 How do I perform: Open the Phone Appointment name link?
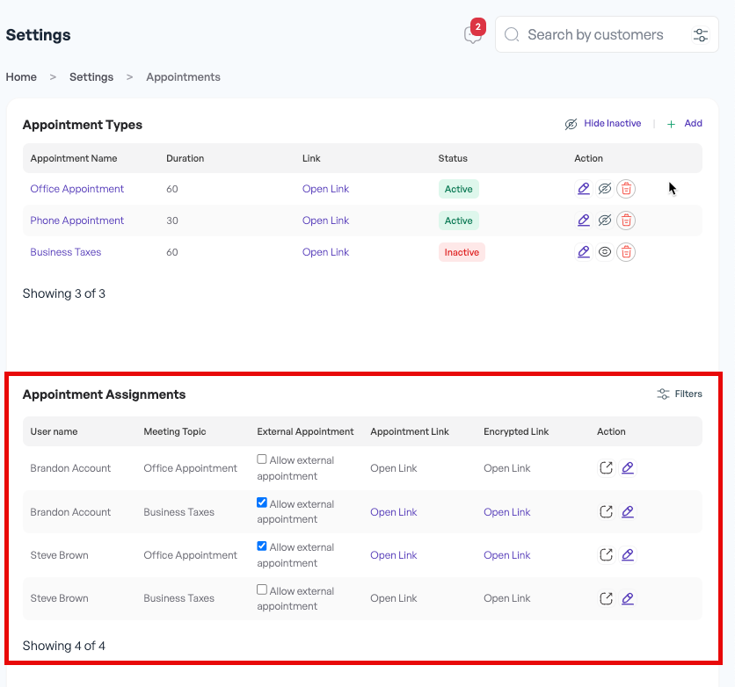(76, 221)
